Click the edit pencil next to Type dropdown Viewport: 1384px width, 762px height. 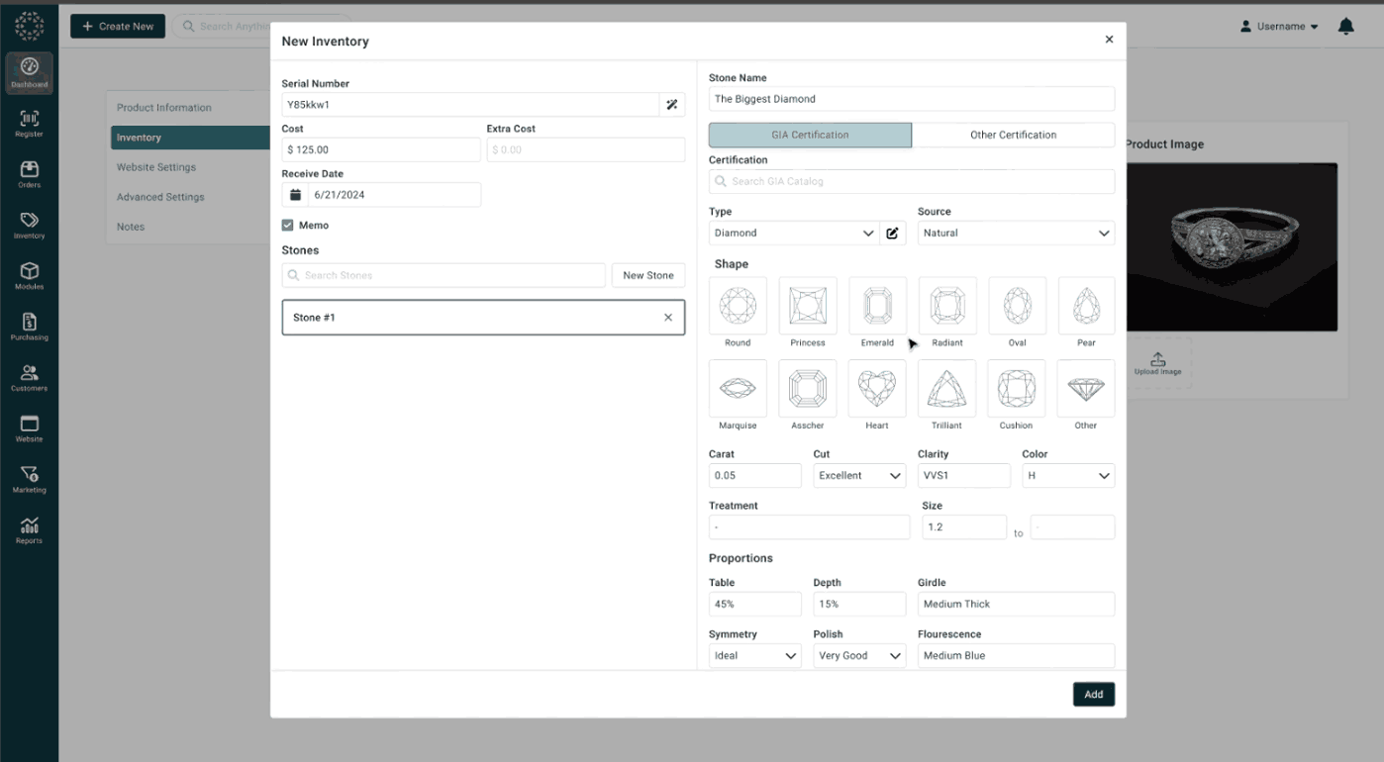892,233
